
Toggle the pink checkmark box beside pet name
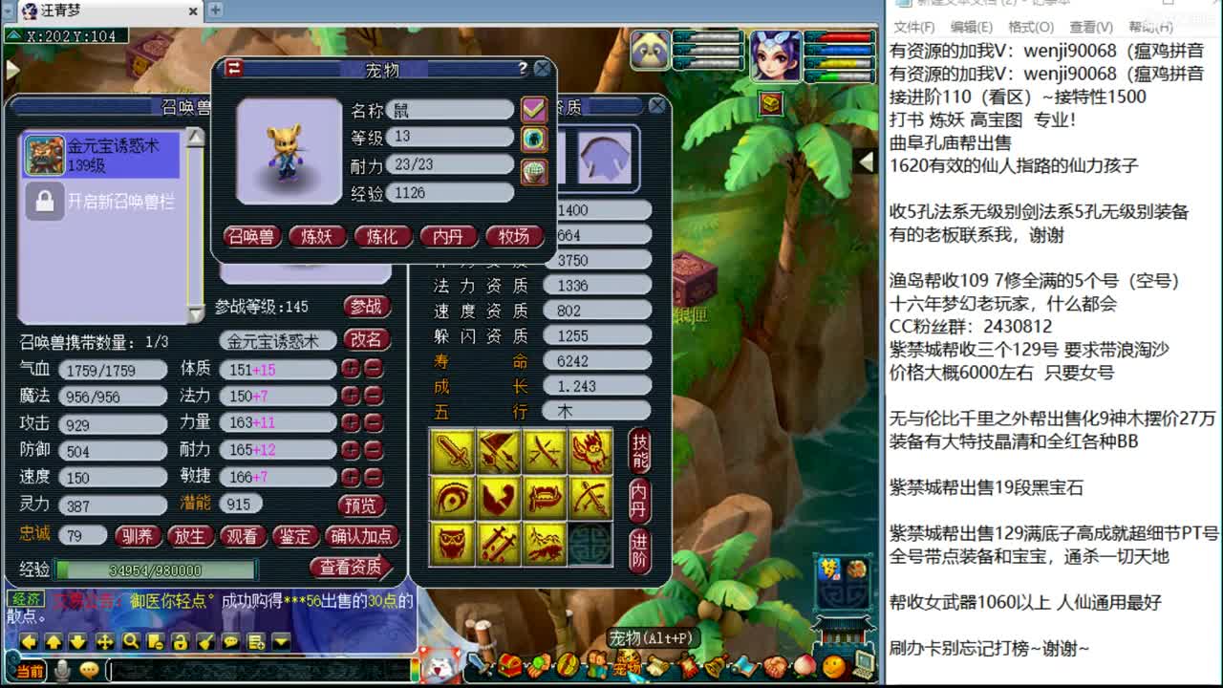point(534,108)
